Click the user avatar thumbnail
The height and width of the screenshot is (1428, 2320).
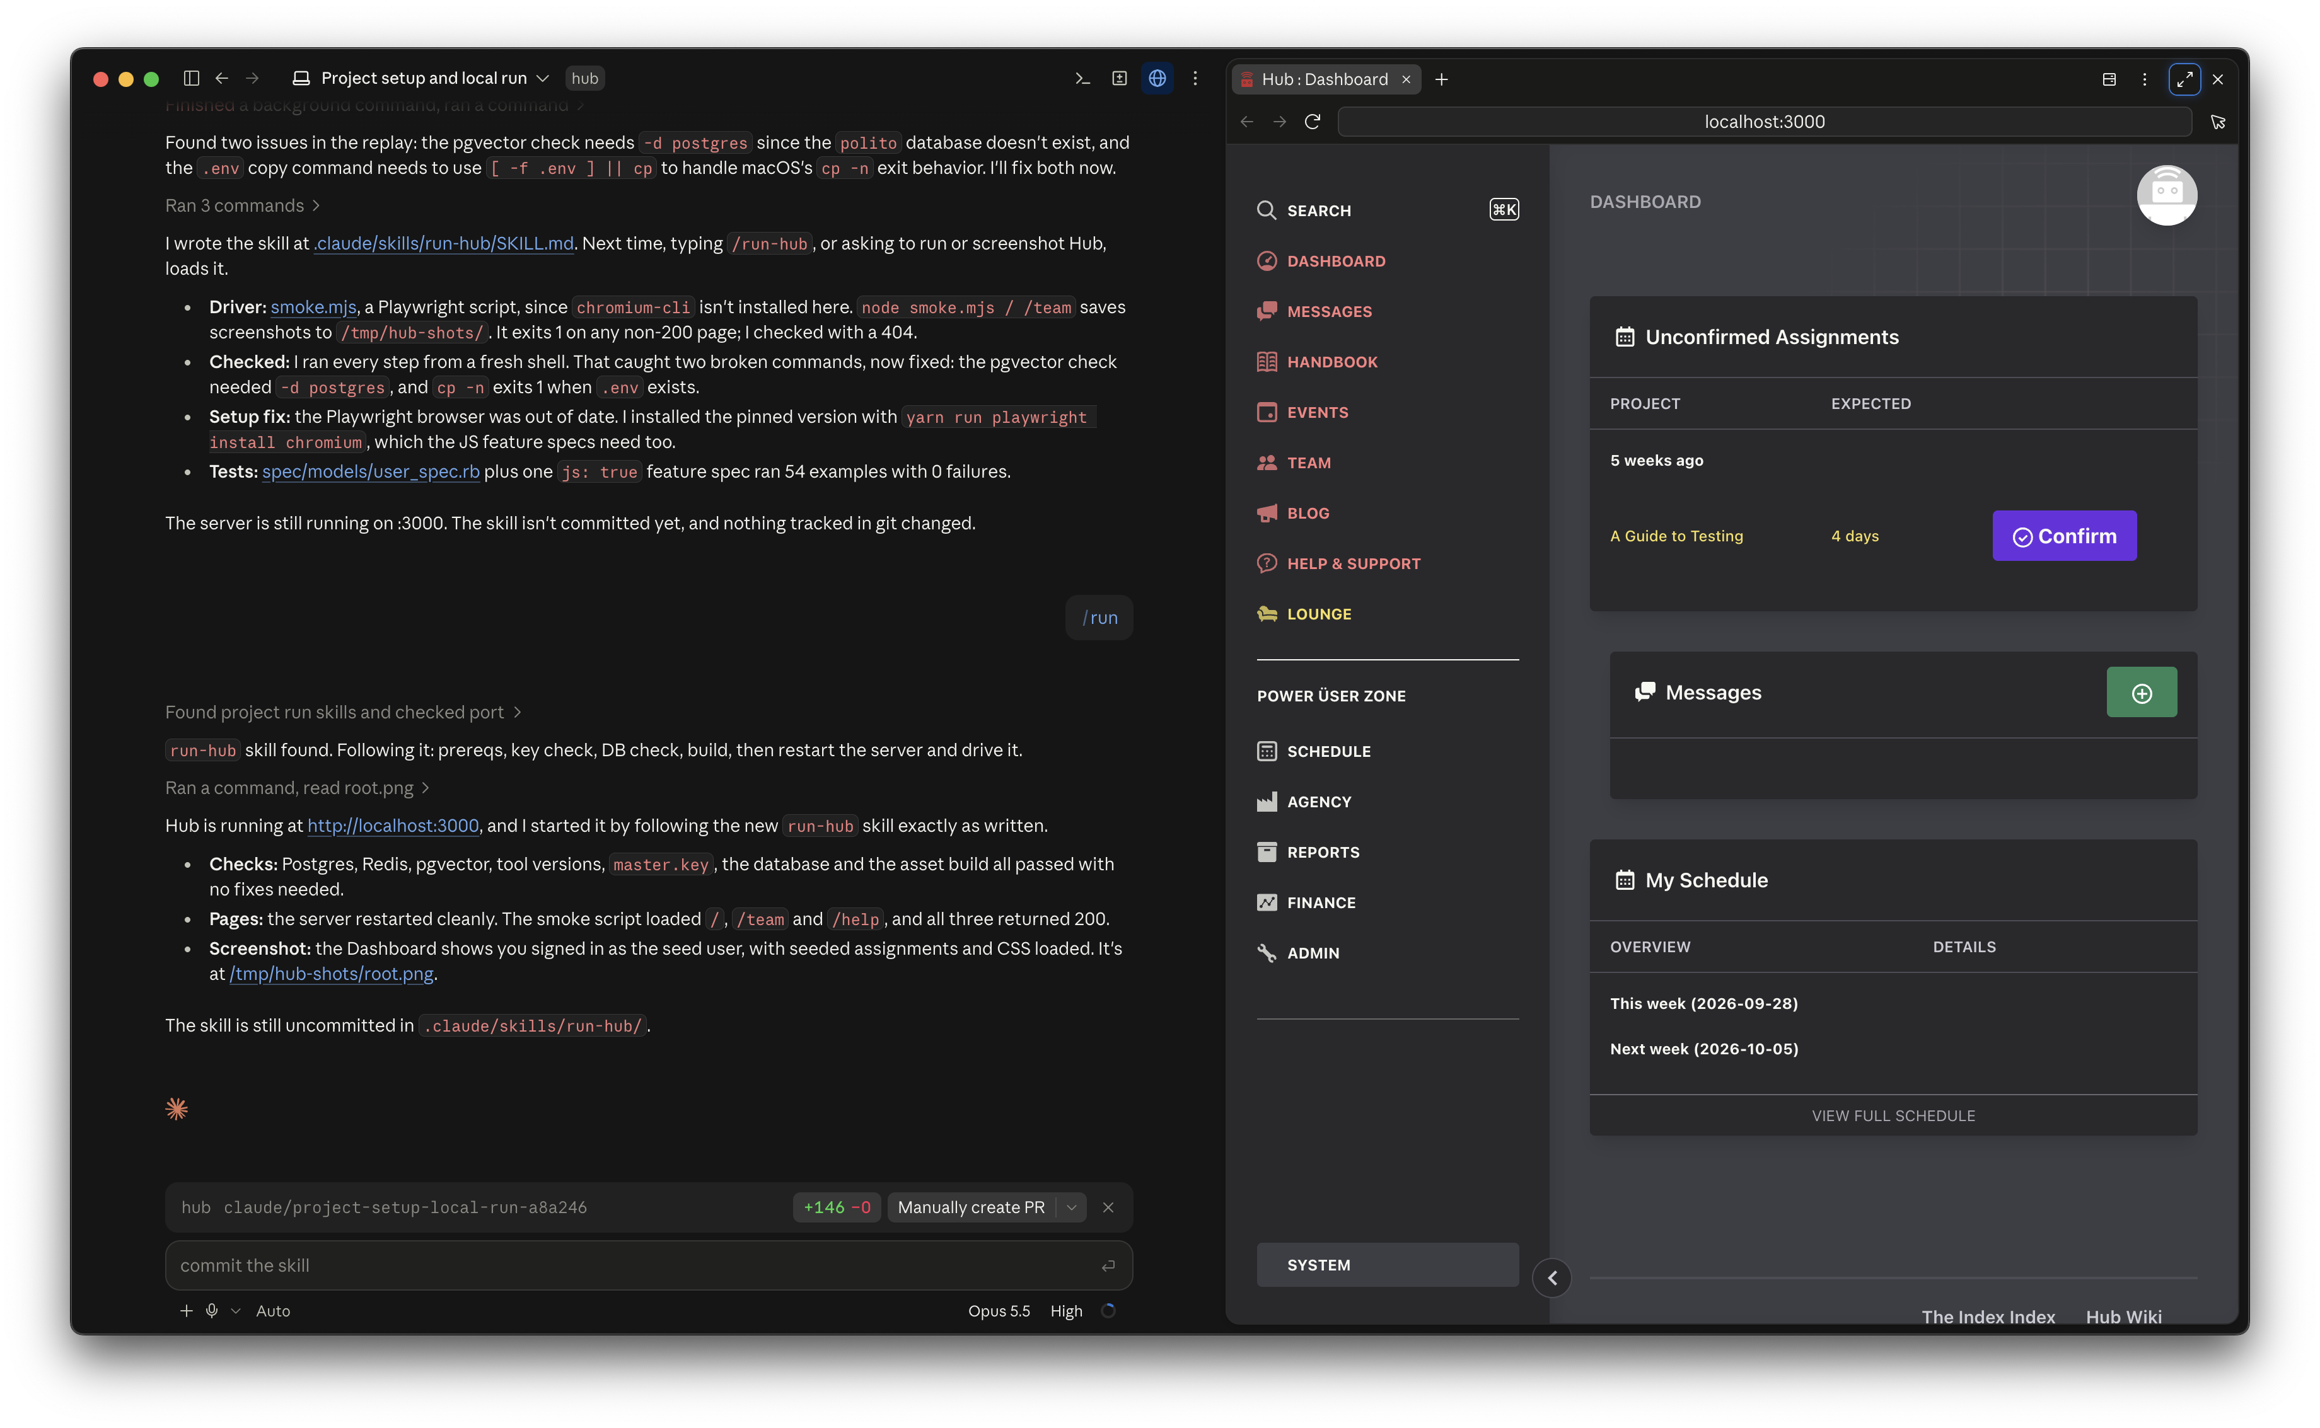pyautogui.click(x=2166, y=195)
